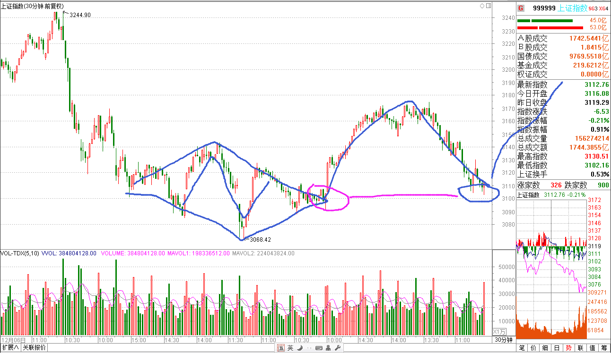611x353 pixels.
Task: Switch to the 势 tab
Action: tap(568, 348)
